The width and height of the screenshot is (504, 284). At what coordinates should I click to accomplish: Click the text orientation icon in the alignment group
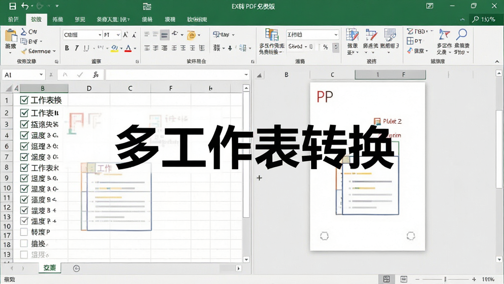coord(175,34)
